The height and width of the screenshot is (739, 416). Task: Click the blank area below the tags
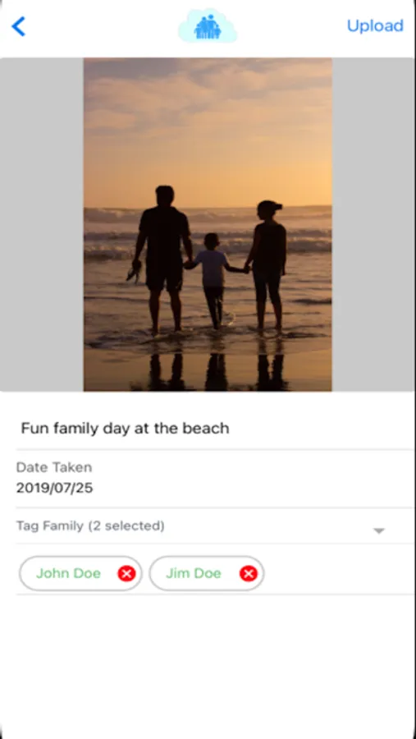[x=208, y=664]
